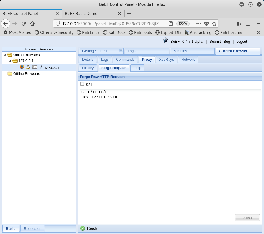
Task: Change the 120% zoom level indicator
Action: (183, 24)
